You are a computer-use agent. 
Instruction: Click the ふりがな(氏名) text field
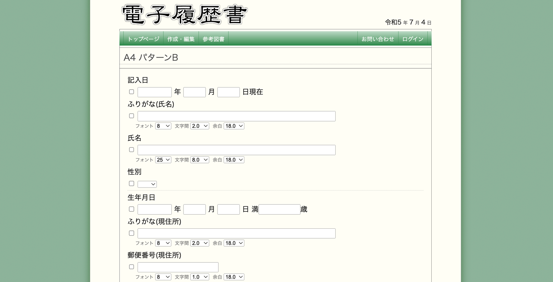point(236,116)
